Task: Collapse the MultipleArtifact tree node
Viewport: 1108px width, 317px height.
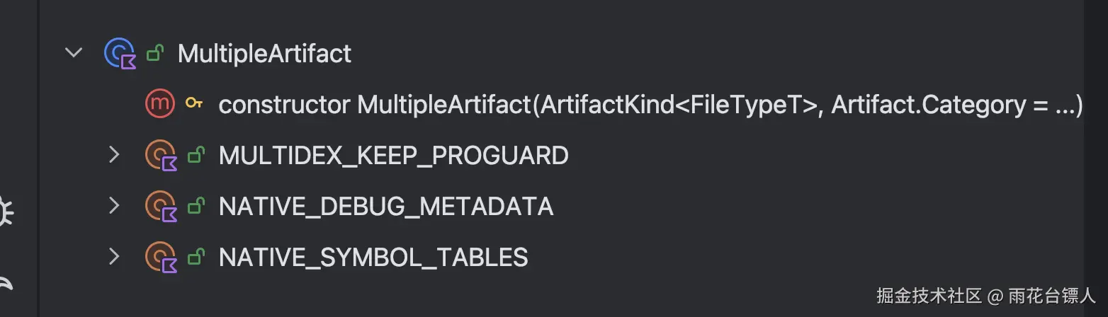Action: [x=74, y=53]
